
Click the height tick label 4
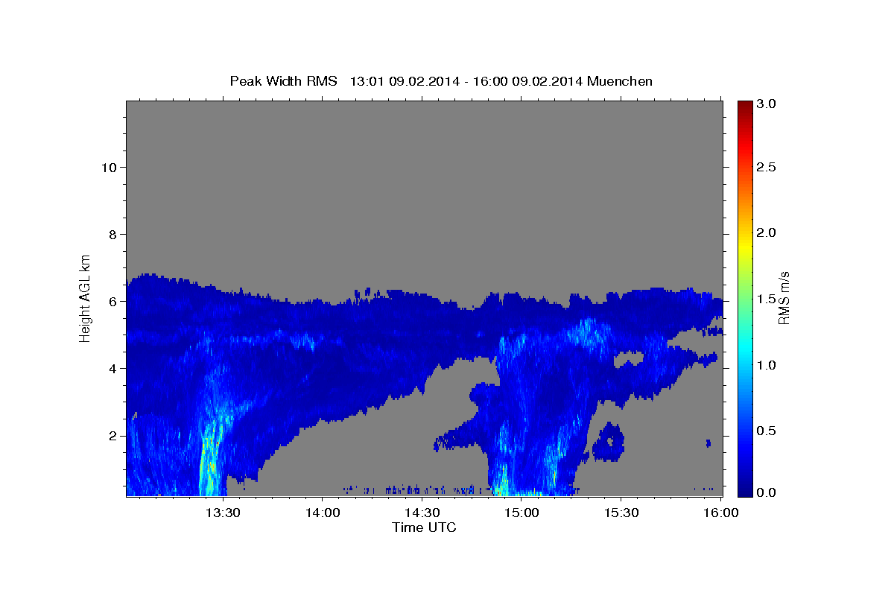(113, 369)
